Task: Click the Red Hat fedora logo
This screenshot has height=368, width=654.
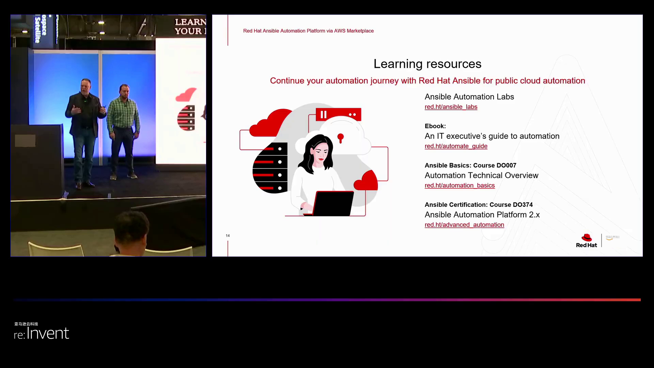Action: [586, 238]
